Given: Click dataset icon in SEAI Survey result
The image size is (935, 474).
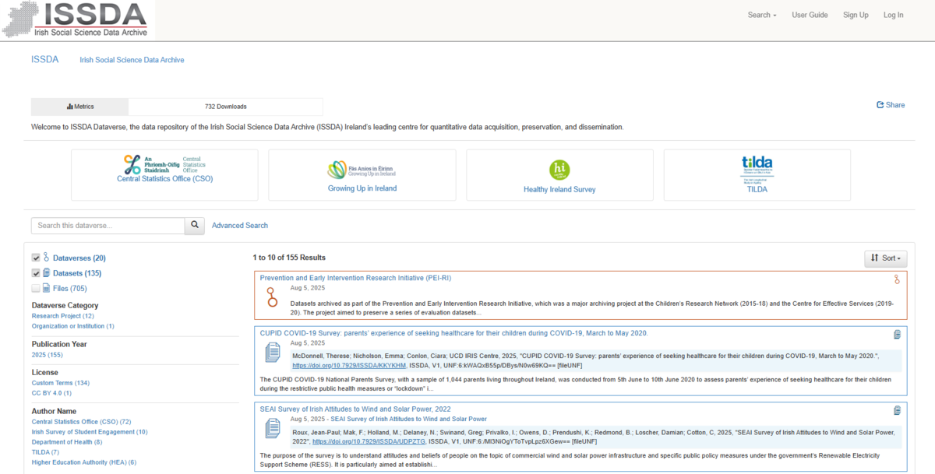Looking at the screenshot, I should [x=273, y=429].
